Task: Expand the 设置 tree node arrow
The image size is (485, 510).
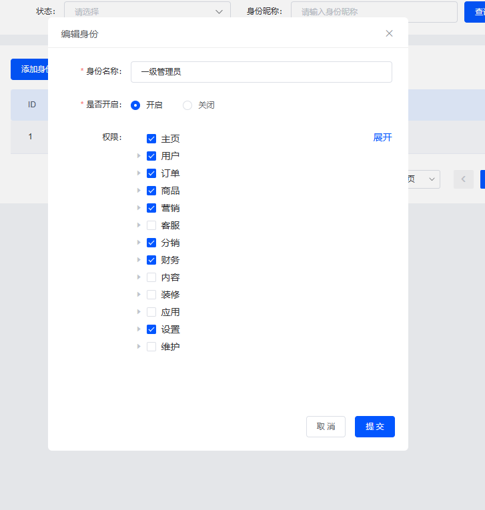Action: point(139,329)
